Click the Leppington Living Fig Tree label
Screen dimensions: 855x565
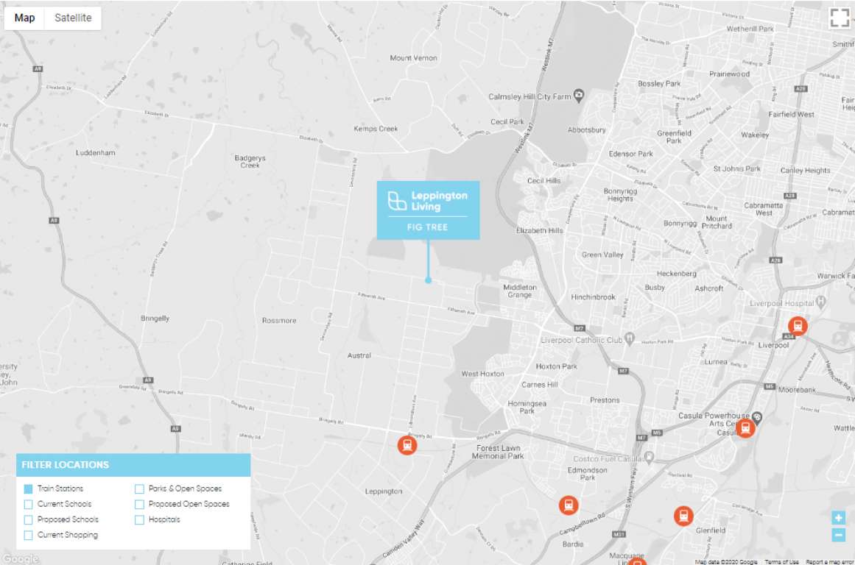point(428,210)
